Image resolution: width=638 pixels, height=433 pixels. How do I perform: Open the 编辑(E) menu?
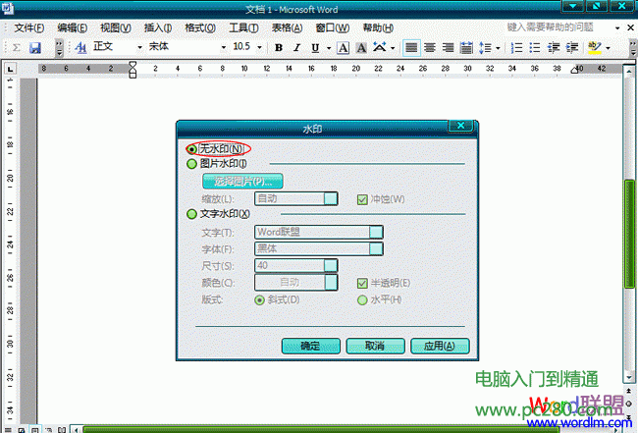(x=73, y=27)
